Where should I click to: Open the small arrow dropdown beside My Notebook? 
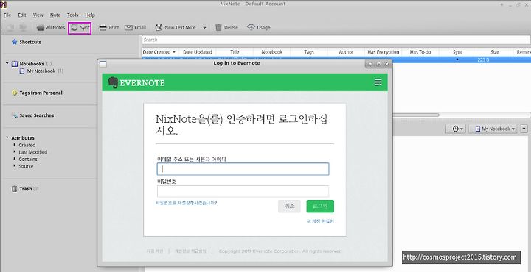(x=524, y=129)
